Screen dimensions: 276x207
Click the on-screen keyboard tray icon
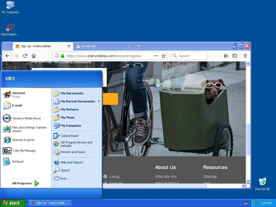pyautogui.click(x=246, y=203)
